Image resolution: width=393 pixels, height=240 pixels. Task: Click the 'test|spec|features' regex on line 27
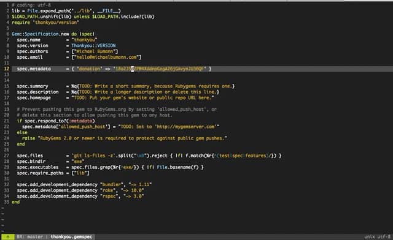(x=243, y=156)
